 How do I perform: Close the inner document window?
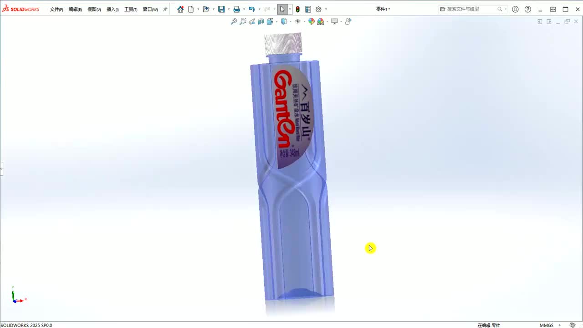click(x=576, y=21)
